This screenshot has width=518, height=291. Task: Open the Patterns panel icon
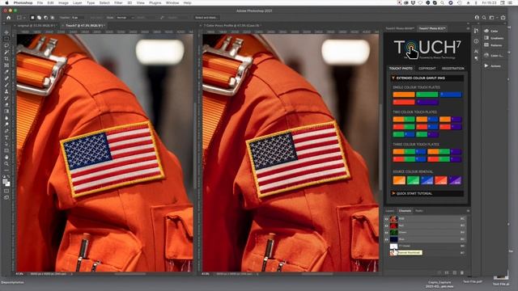click(x=486, y=45)
